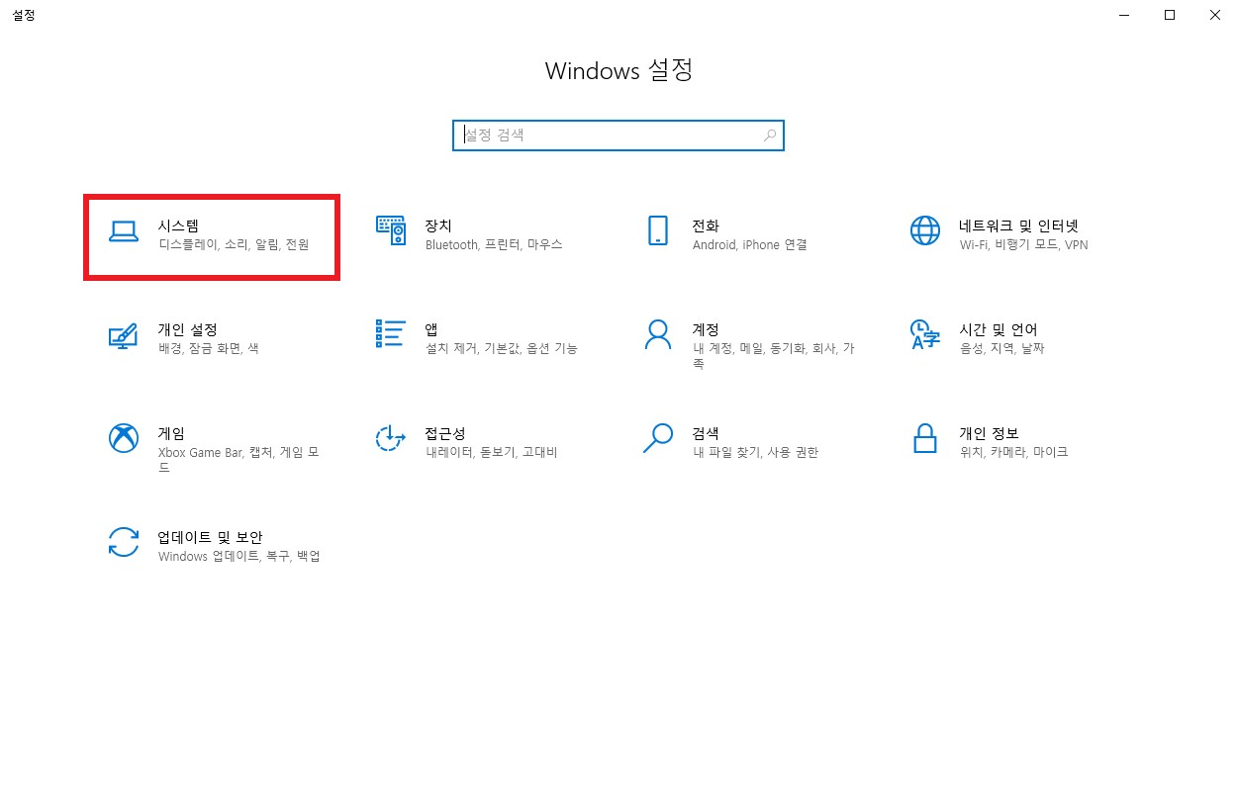Open the 개인 정보 padlock icon
This screenshot has width=1237, height=811.
coord(925,438)
